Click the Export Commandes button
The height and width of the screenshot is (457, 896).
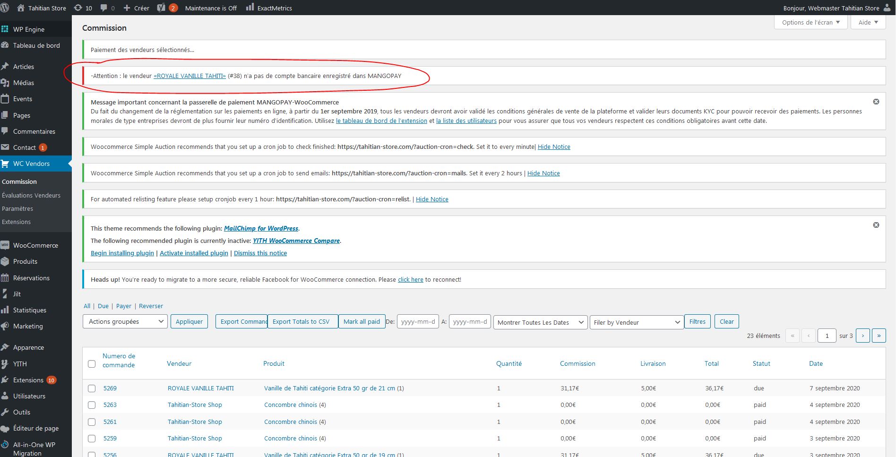point(241,321)
